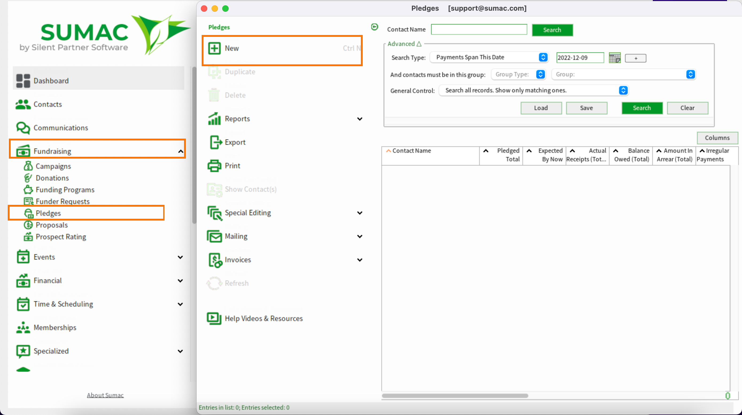Screen dimensions: 742x415
Task: Select Donations in the sidebar
Action: tap(52, 178)
